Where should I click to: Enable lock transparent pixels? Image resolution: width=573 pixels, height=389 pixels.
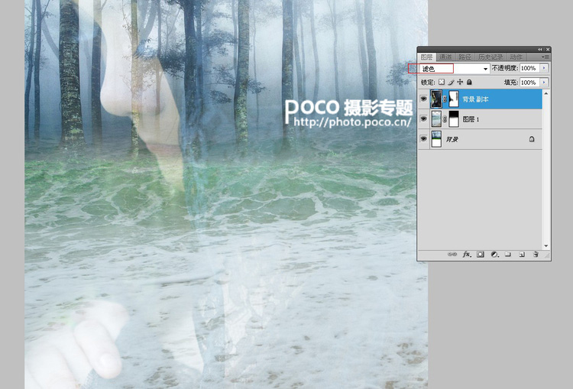[x=442, y=82]
